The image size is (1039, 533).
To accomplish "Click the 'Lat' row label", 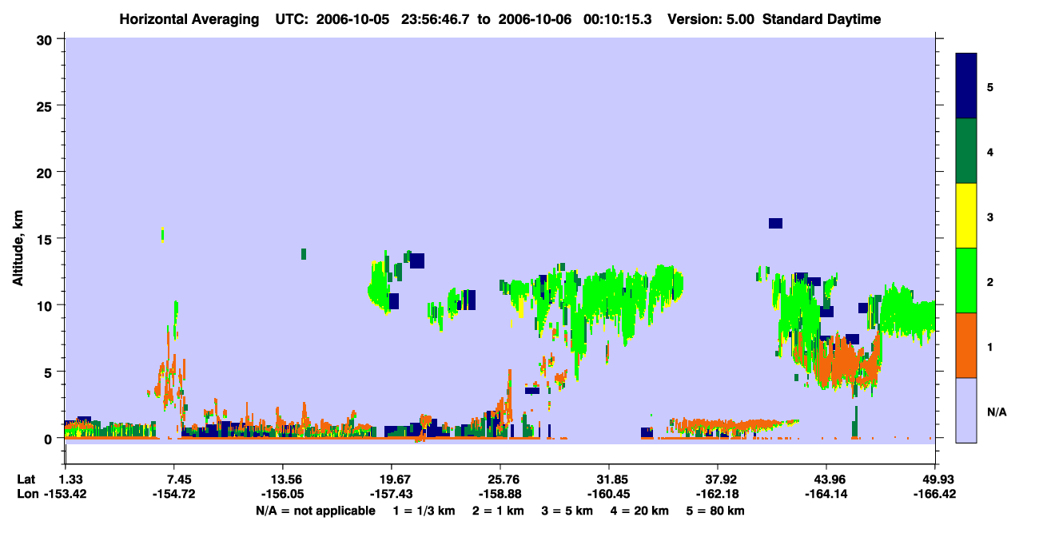I will click(26, 479).
